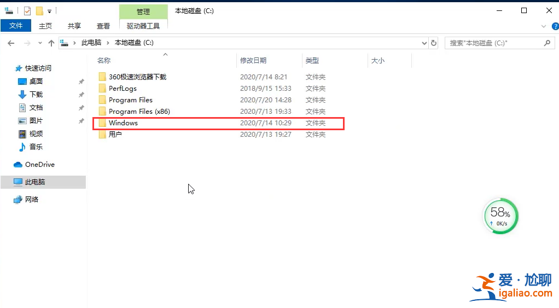Go up one folder level
Viewport: 559px width, 308px height.
point(51,43)
